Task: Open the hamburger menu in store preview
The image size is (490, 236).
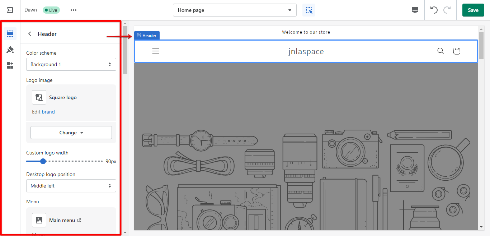Action: coord(156,51)
